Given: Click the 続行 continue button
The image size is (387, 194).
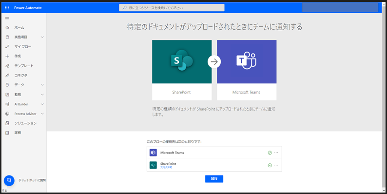Looking at the screenshot, I should 214,179.
